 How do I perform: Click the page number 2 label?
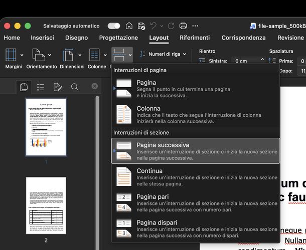point(46,240)
